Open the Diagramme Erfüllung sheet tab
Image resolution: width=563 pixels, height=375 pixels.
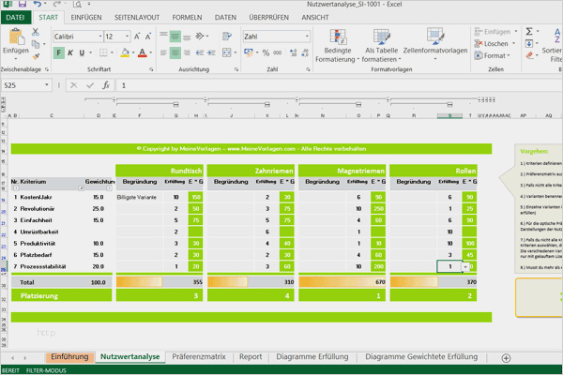[312, 356]
